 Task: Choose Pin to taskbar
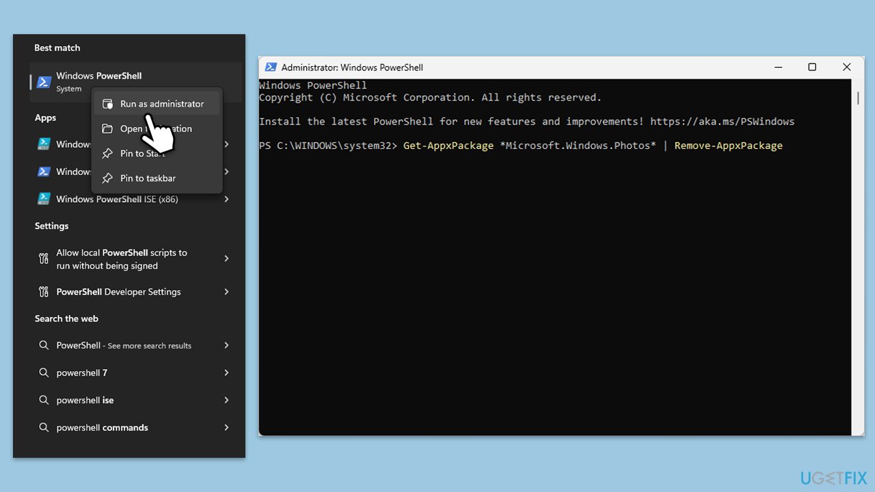[157, 178]
